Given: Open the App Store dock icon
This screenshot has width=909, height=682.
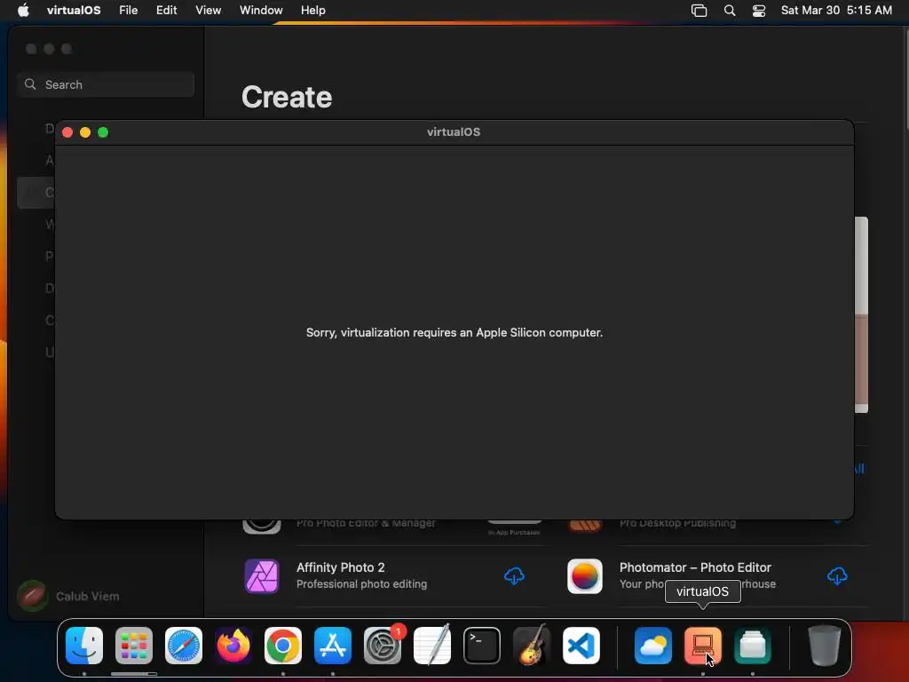Looking at the screenshot, I should (x=333, y=646).
